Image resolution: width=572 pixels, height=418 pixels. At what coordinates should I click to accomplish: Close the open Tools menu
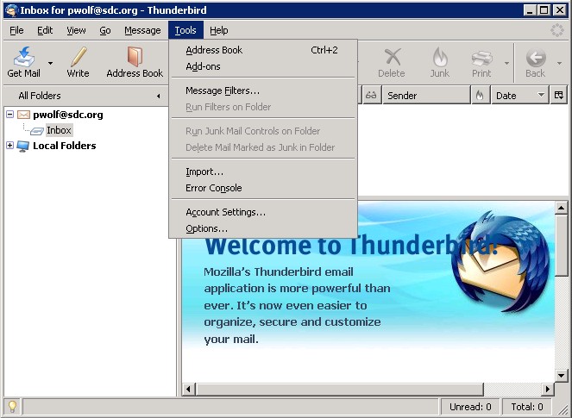tap(185, 30)
